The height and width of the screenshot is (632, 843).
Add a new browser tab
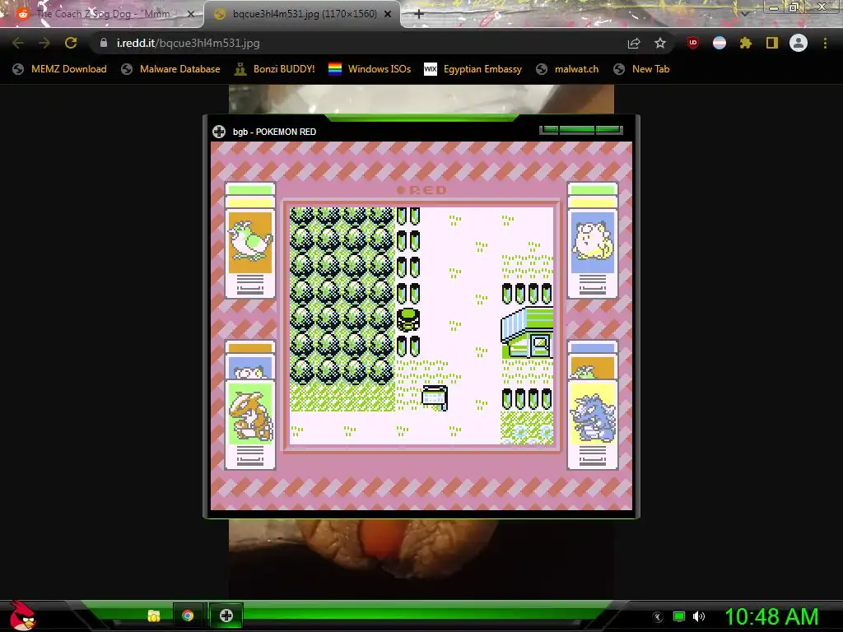coord(419,14)
